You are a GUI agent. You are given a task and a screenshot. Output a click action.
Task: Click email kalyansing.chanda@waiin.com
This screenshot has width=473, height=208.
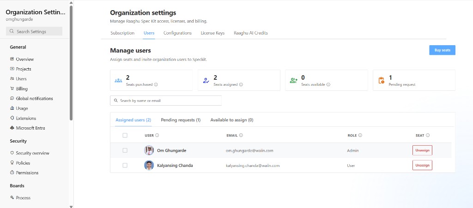253,165
